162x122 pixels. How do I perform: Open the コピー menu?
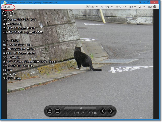pos(141,7)
